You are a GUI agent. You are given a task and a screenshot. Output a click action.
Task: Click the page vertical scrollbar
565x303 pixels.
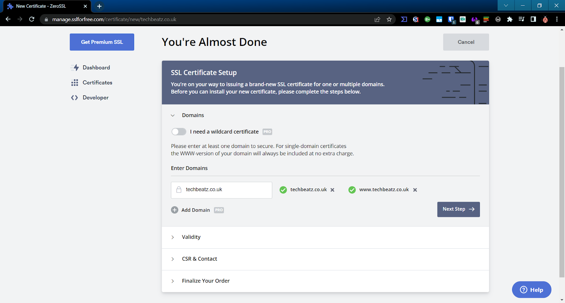tap(562, 172)
